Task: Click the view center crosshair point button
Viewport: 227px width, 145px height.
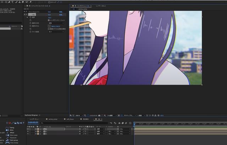Action: 49,26
